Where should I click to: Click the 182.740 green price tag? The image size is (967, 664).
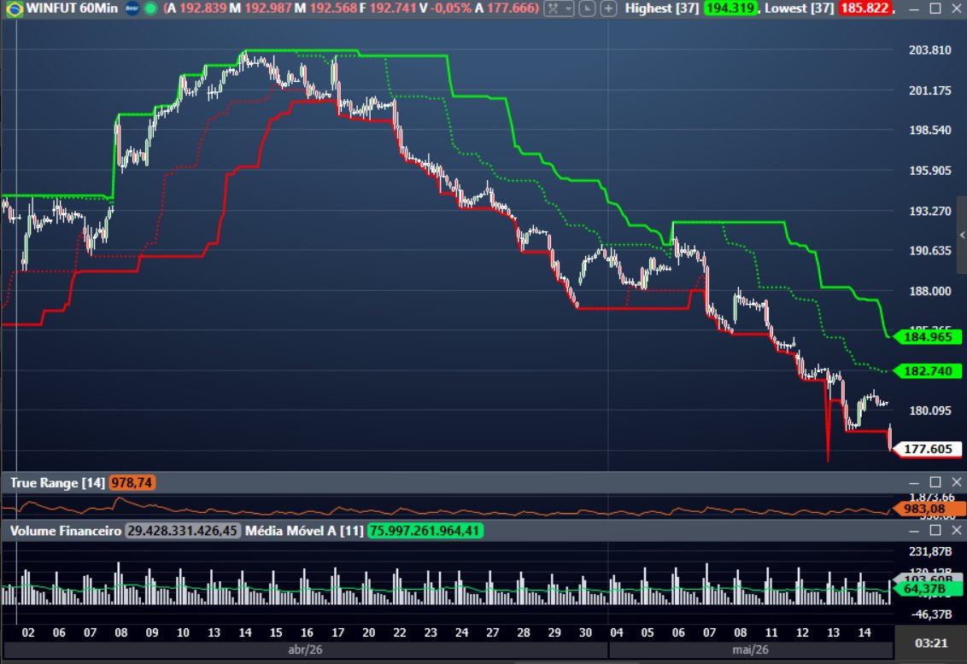[x=927, y=371]
